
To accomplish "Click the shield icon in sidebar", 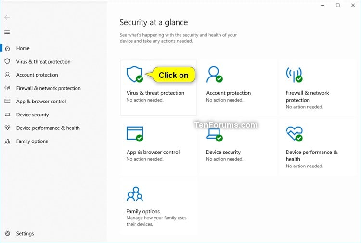I will (x=7, y=61).
